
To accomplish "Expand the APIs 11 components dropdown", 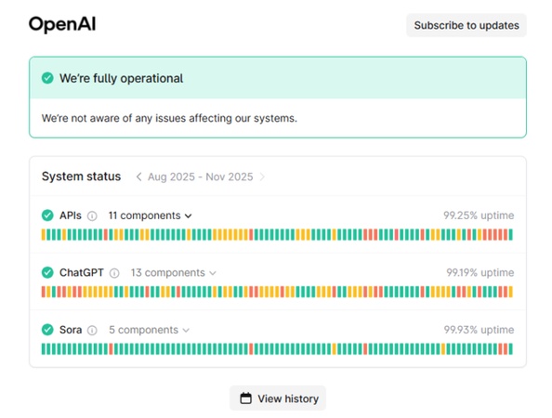I will (x=151, y=216).
